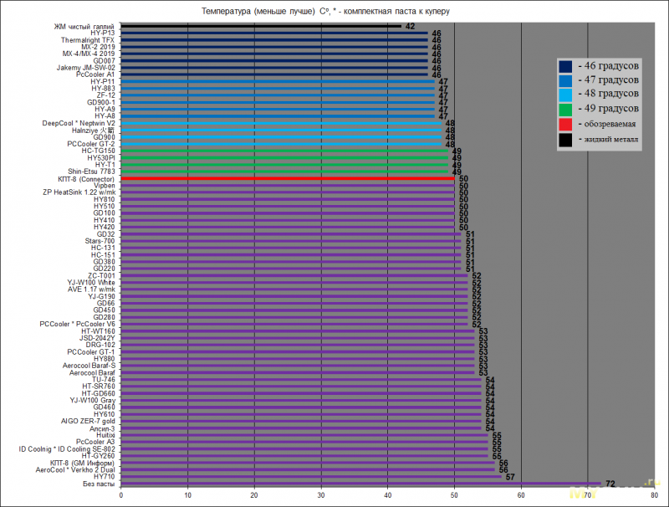The image size is (669, 507).
Task: Click the dark blue 46 градусов legend swatch
Action: point(566,65)
